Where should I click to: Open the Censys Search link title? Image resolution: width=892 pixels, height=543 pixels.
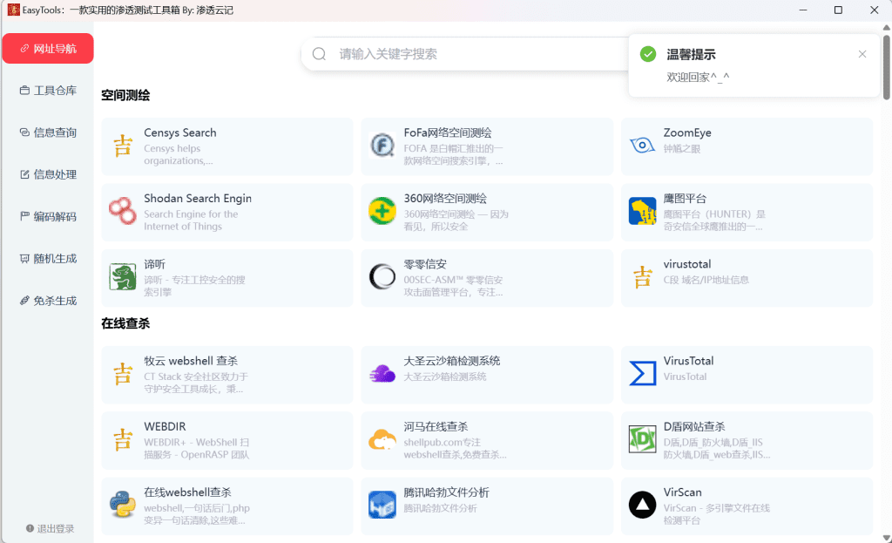point(179,132)
